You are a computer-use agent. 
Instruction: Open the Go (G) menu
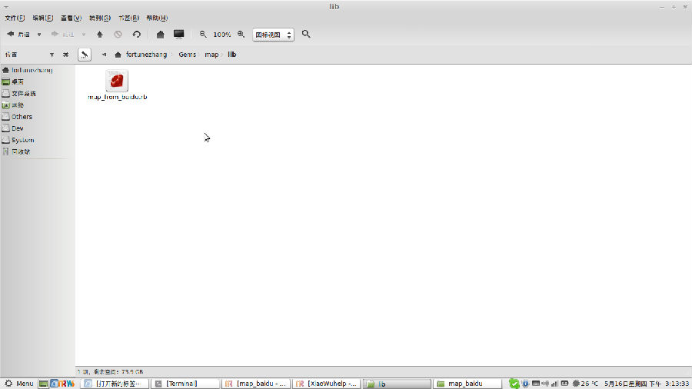coord(100,18)
